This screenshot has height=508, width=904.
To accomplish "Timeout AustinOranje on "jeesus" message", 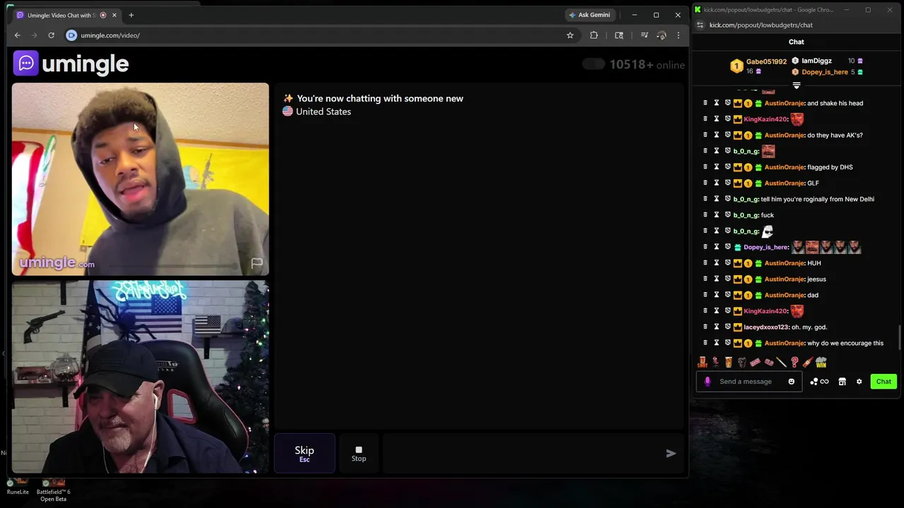I will [x=716, y=279].
